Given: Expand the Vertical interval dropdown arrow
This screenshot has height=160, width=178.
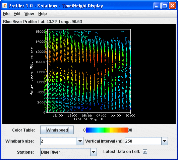Looking at the screenshot, I should (x=165, y=141).
